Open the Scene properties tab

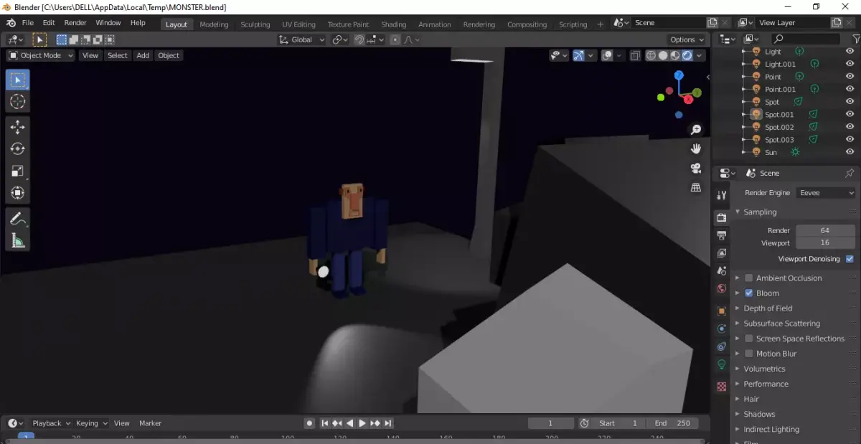pyautogui.click(x=722, y=271)
